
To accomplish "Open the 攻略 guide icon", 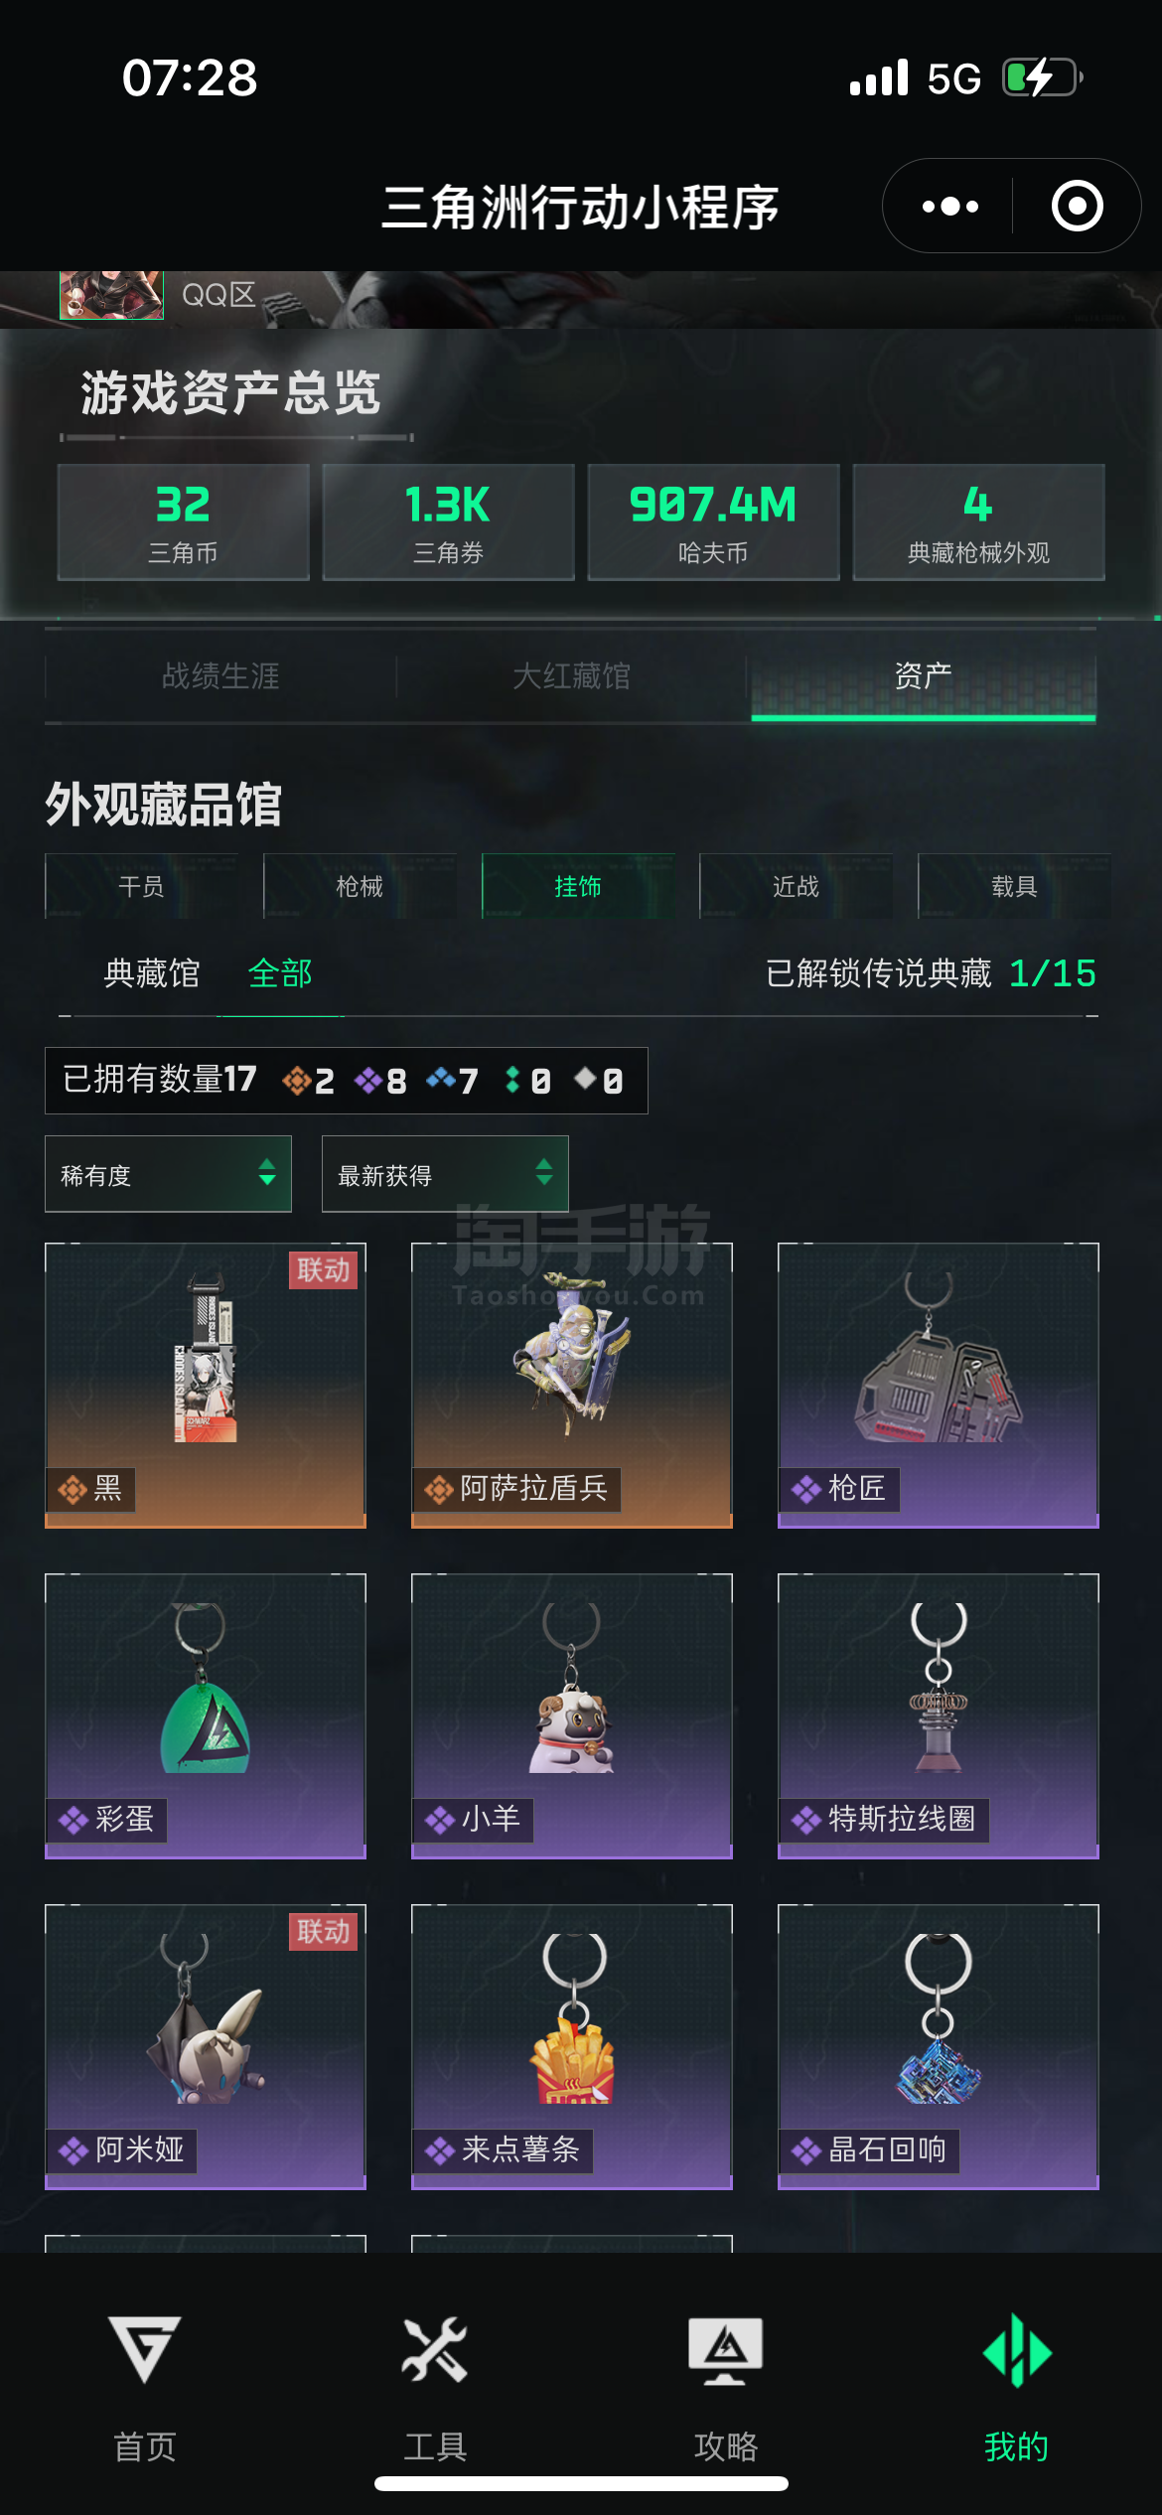I will pos(726,2349).
